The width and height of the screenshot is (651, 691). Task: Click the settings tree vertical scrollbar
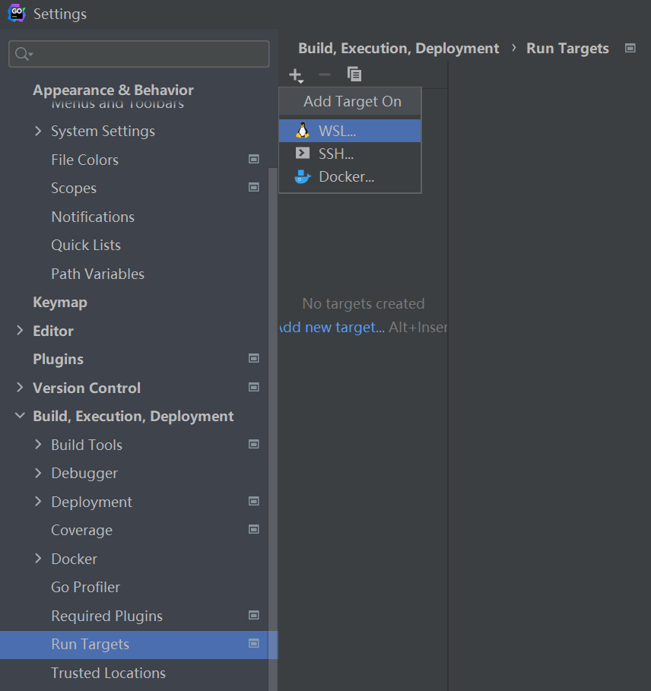click(273, 380)
